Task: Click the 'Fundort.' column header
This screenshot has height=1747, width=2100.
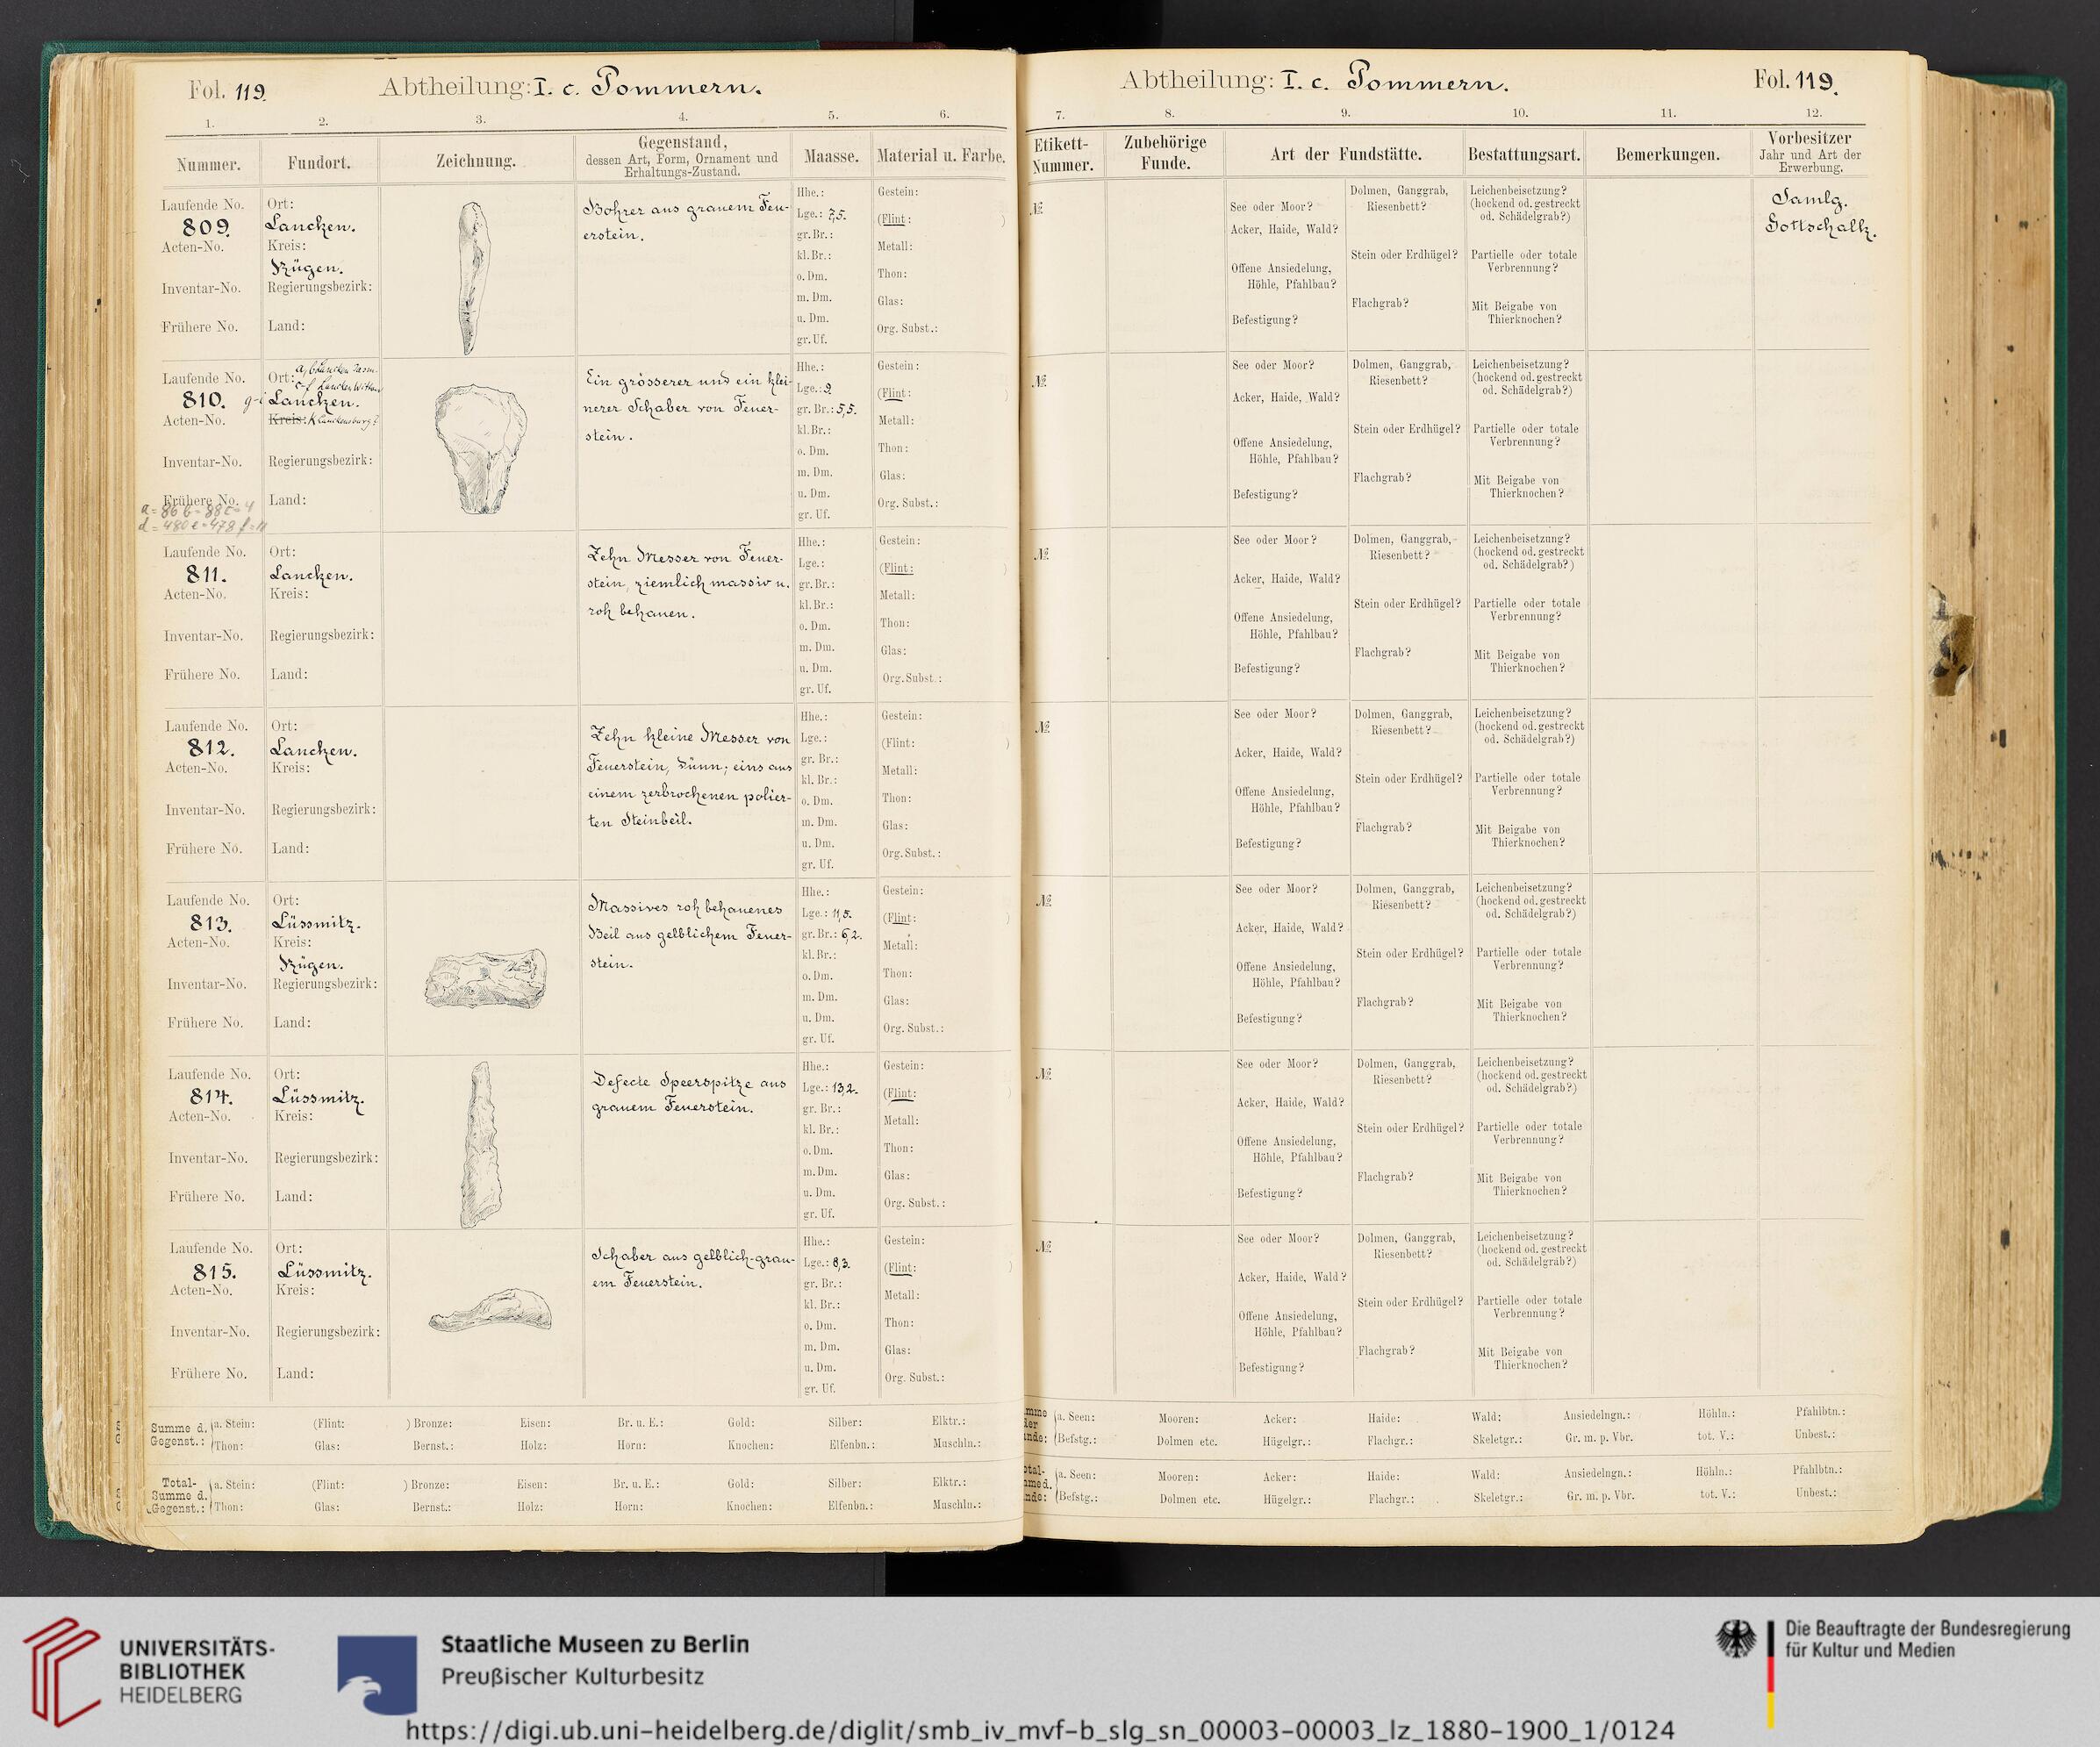Action: coord(318,162)
